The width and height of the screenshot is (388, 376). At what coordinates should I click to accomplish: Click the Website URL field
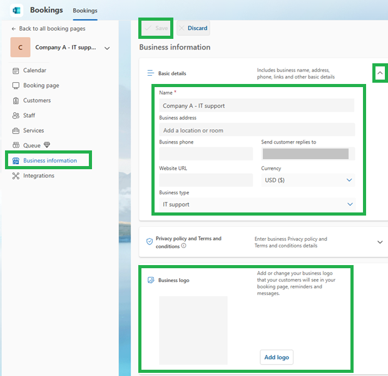tap(206, 180)
